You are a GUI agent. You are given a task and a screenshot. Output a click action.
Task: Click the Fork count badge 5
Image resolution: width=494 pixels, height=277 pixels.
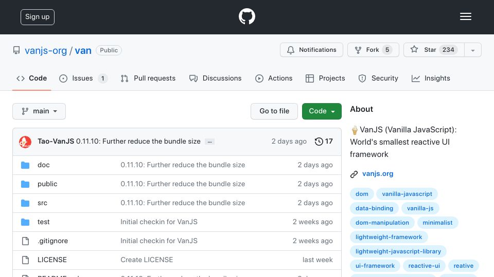pos(387,50)
